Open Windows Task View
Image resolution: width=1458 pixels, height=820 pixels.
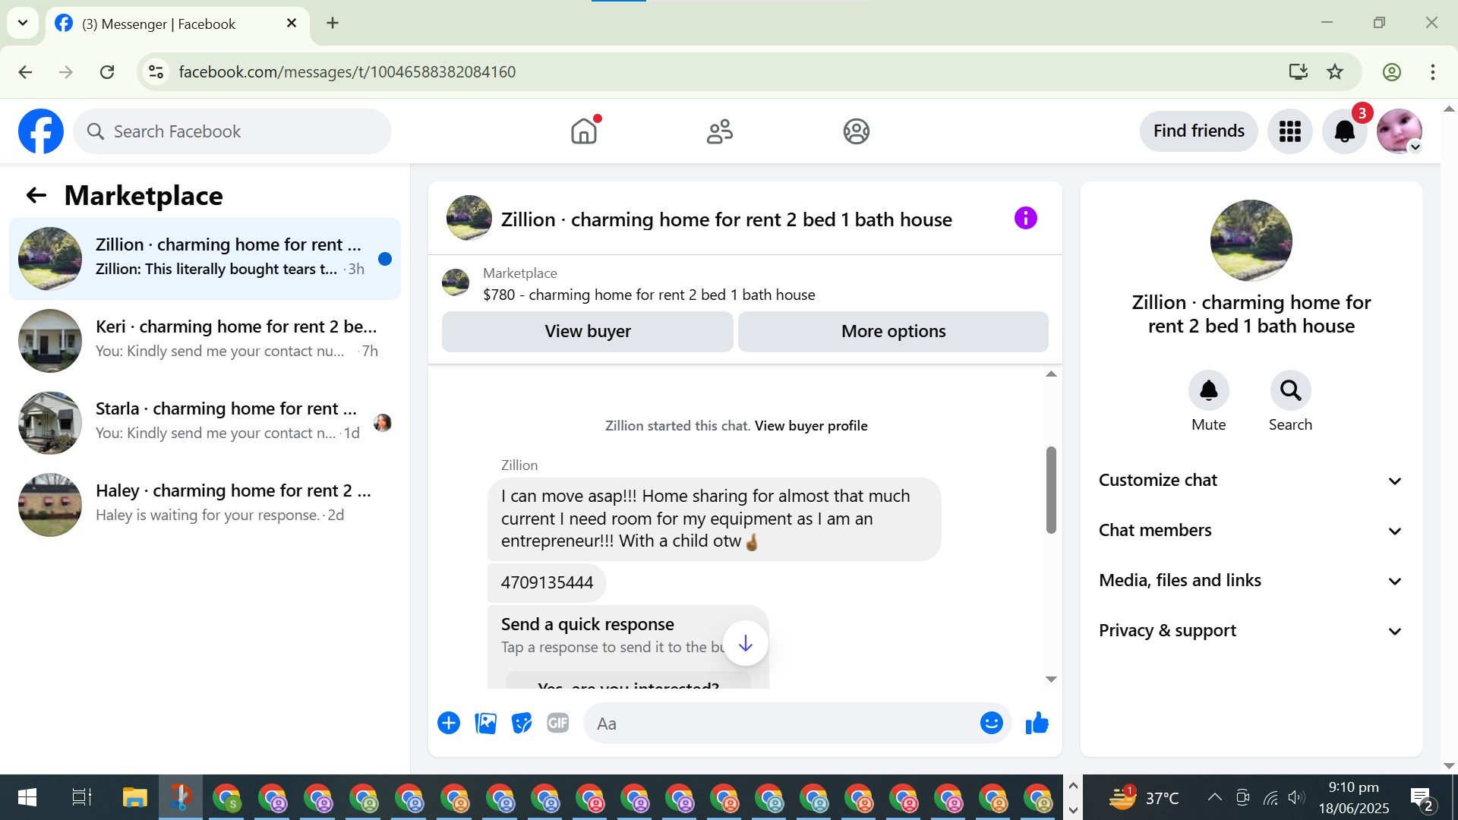pyautogui.click(x=81, y=797)
